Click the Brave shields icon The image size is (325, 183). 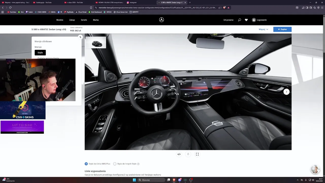tap(224, 8)
